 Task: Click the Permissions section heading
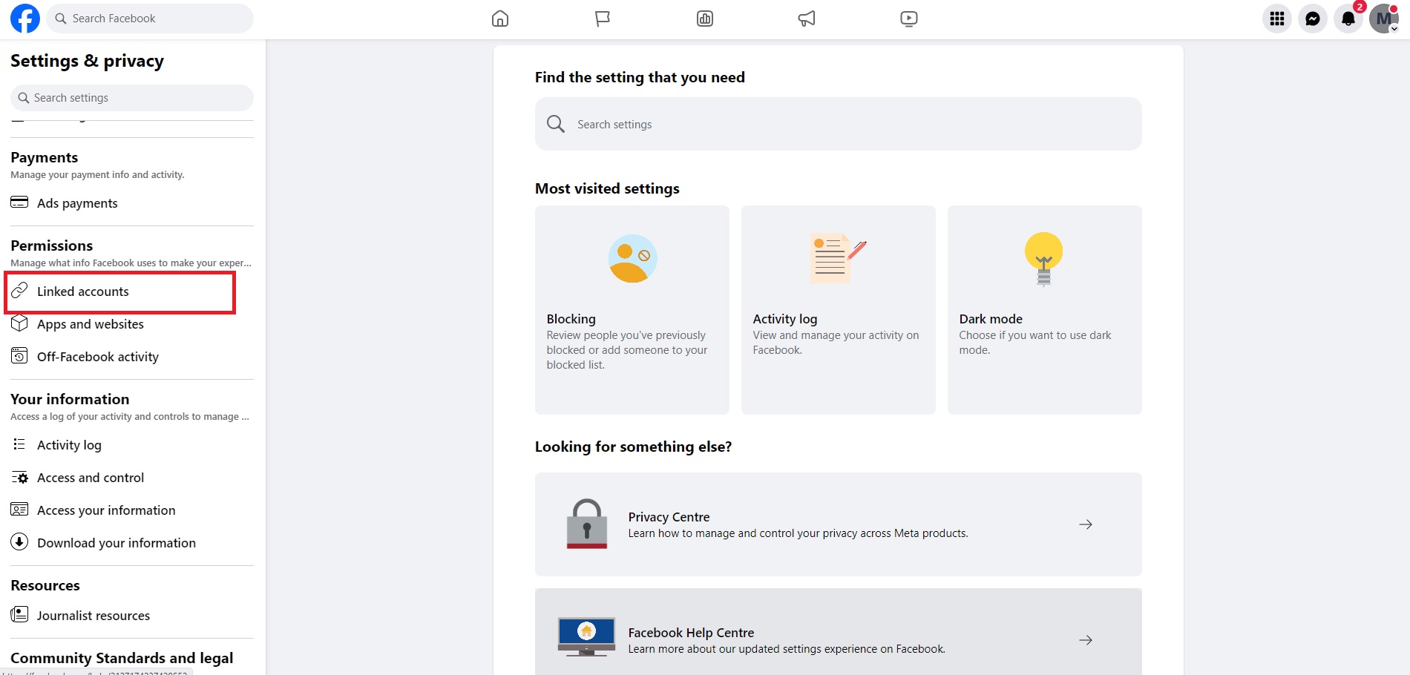coord(52,246)
